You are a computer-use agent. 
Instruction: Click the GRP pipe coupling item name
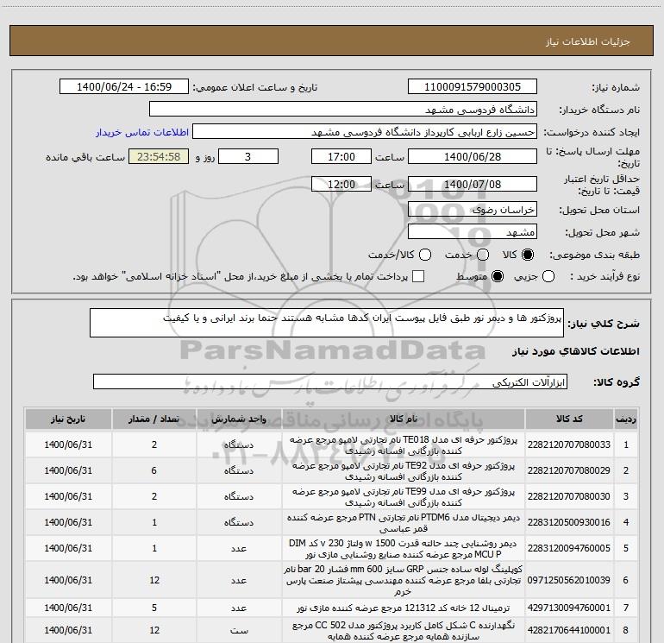(404, 580)
